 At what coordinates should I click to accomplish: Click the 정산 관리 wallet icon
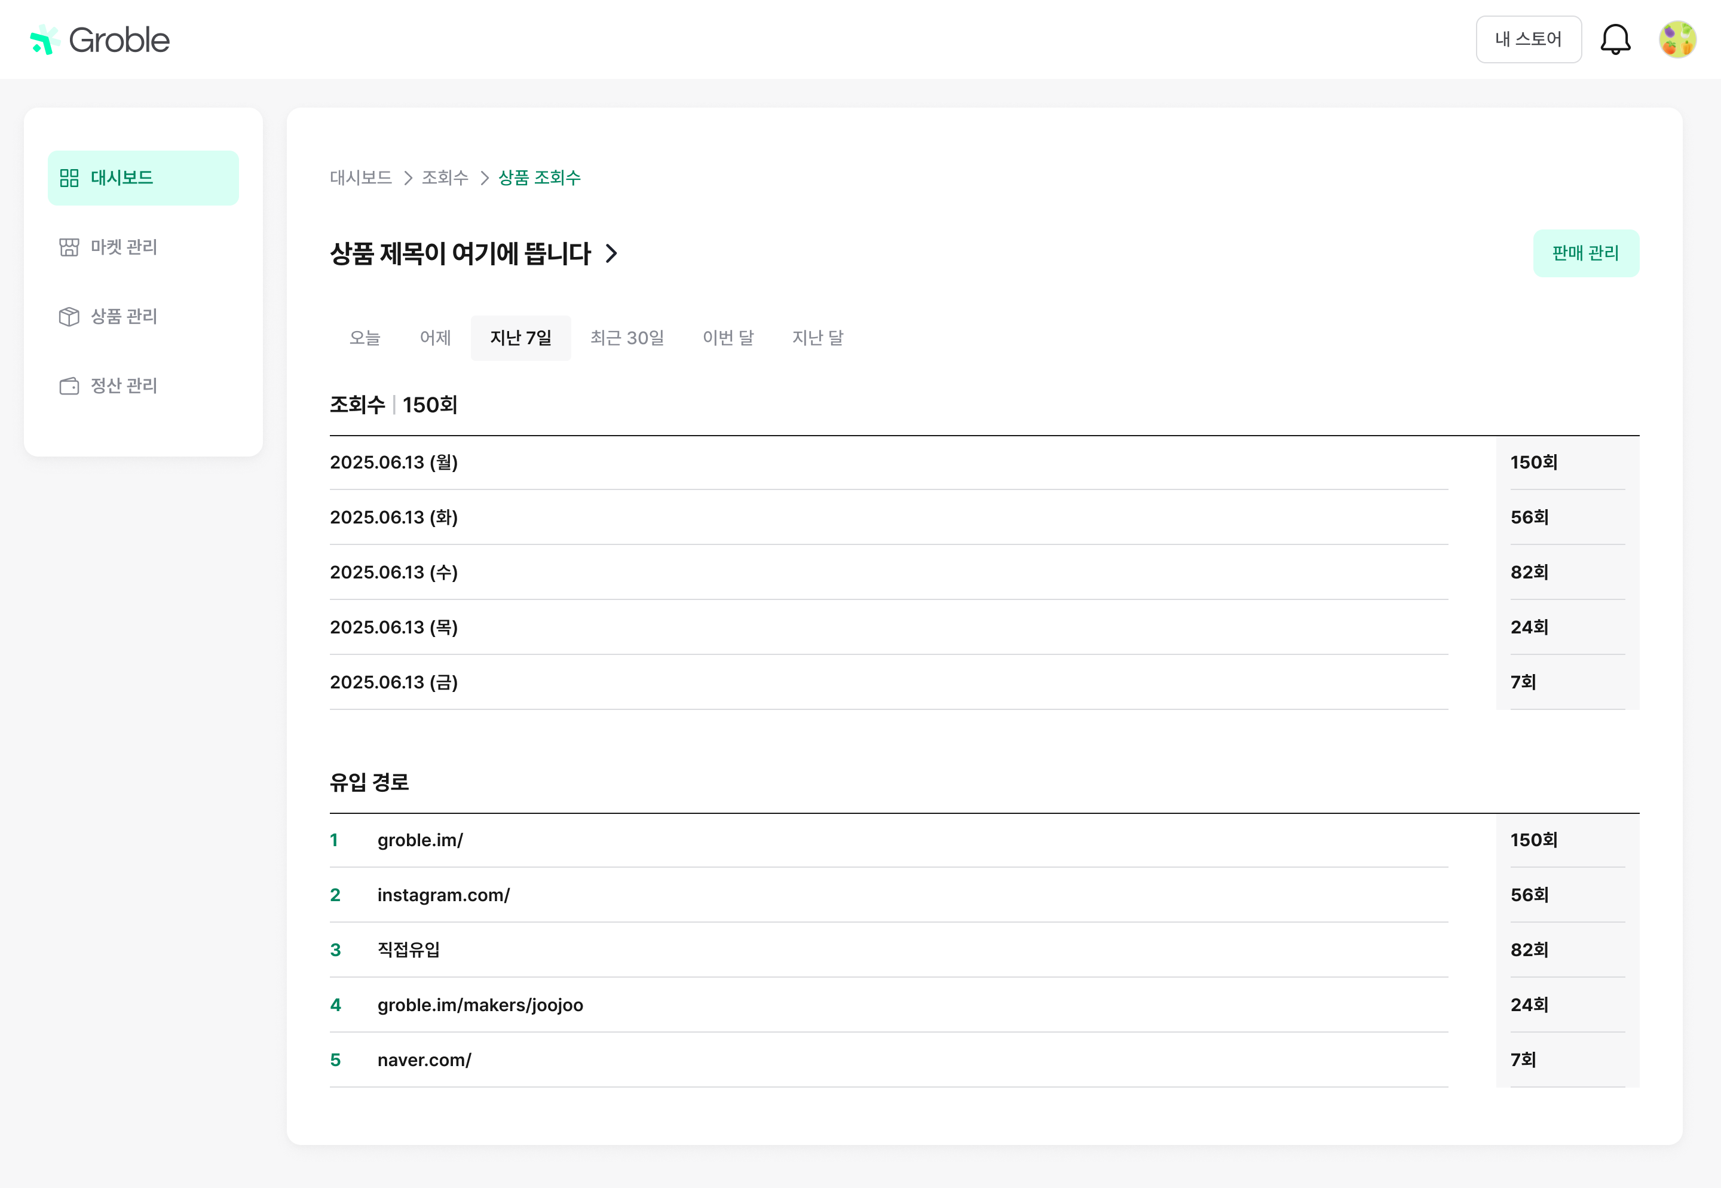coord(69,385)
